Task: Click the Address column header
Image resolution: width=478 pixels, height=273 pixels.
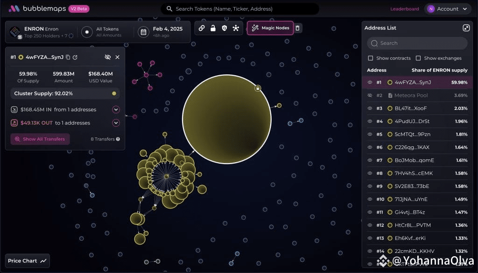Action: click(377, 70)
